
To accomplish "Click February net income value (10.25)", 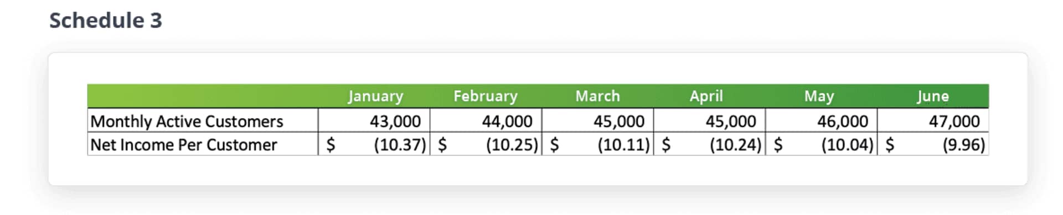I will tap(512, 145).
